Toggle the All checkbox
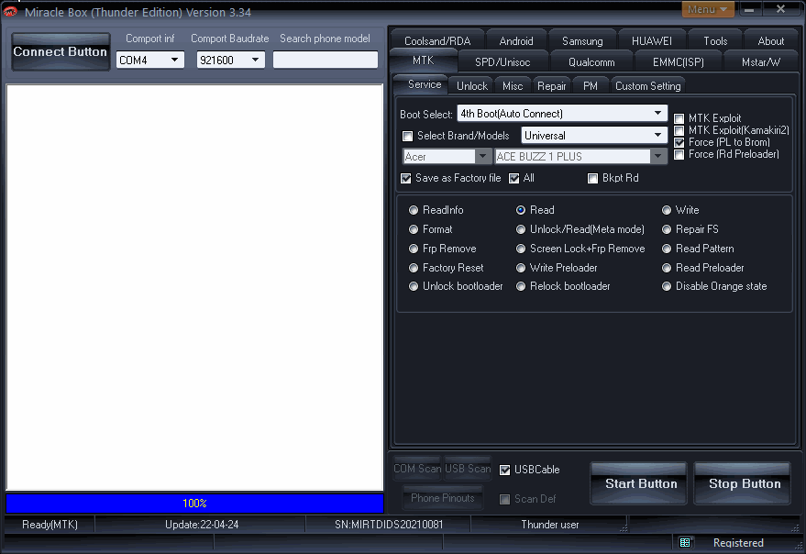The height and width of the screenshot is (554, 806). (x=514, y=179)
